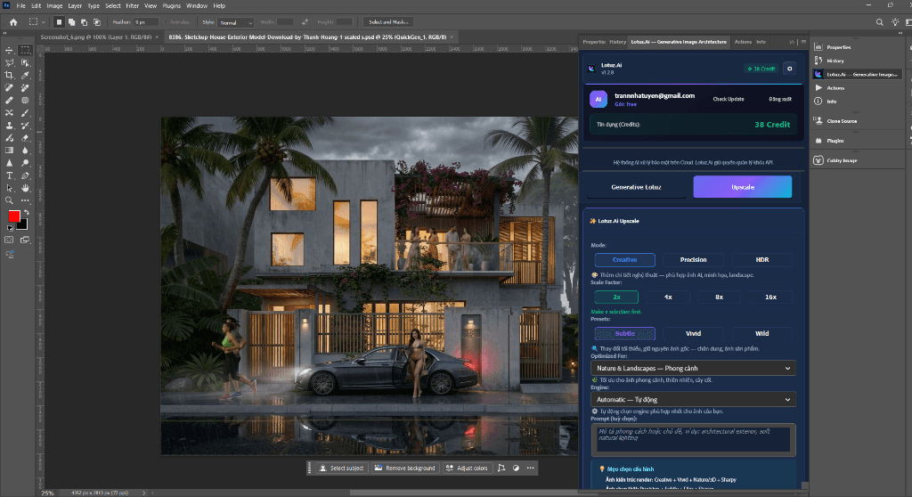
Task: Choose New selection mode in options bar
Action: coord(59,22)
